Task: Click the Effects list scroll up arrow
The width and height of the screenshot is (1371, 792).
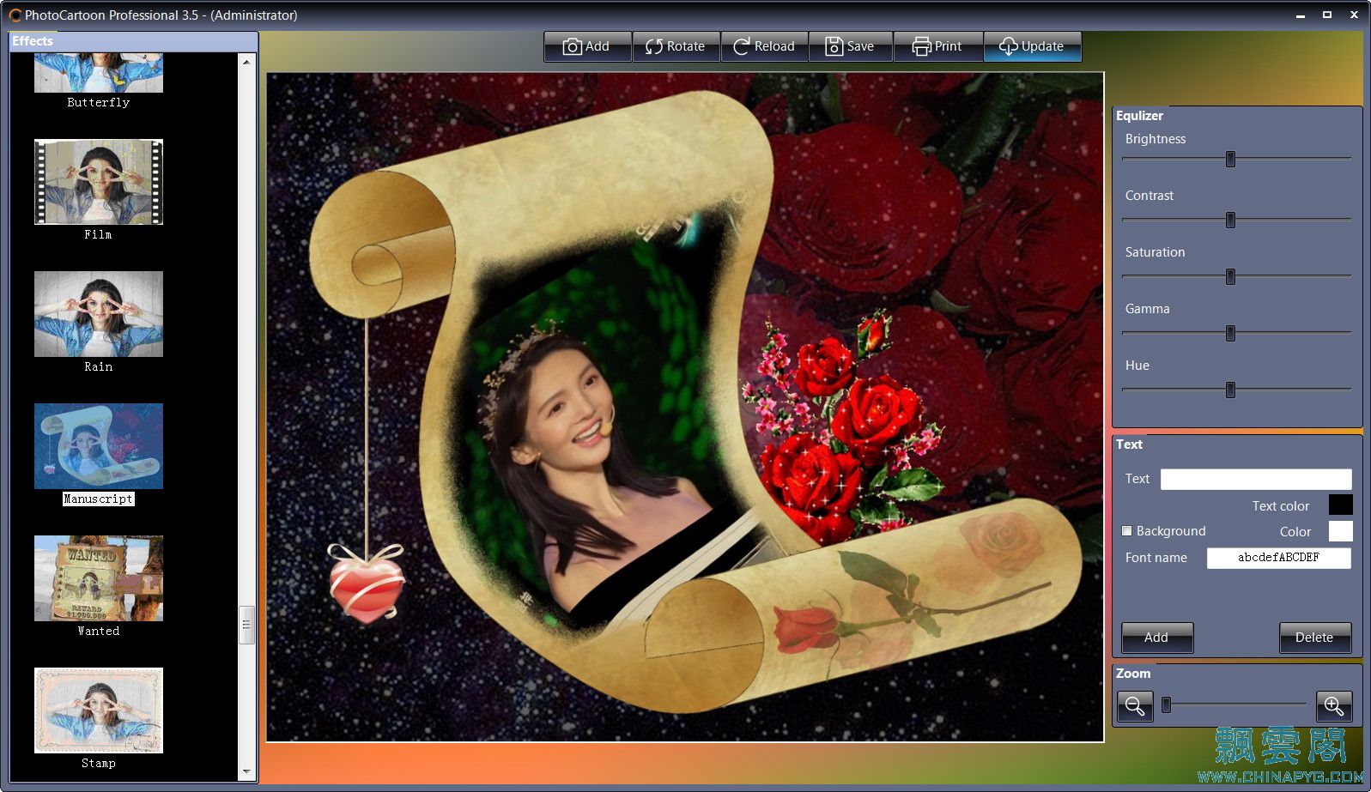Action: (x=246, y=62)
